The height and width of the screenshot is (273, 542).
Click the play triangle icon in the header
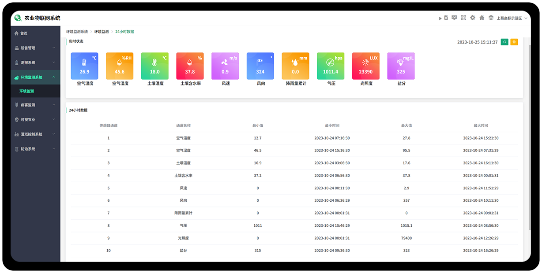click(440, 18)
